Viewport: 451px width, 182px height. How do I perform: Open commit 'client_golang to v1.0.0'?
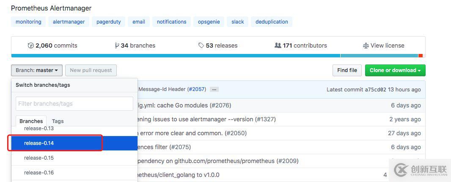(179, 175)
